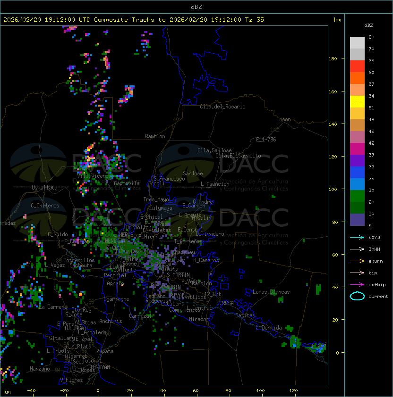Click the 'M_Caseros' map label
Screen dimensions: 393x397
click(206, 260)
